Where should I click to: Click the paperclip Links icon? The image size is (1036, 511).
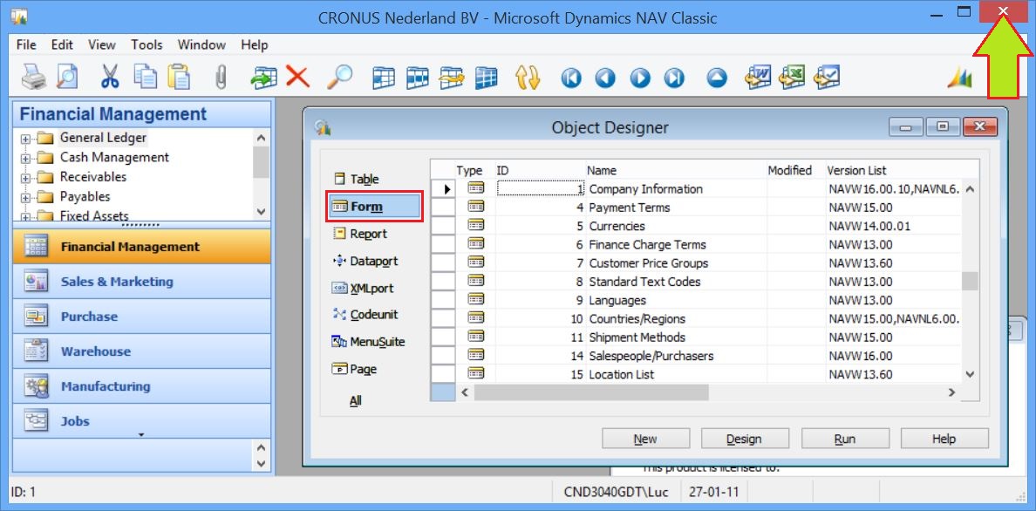pyautogui.click(x=222, y=78)
